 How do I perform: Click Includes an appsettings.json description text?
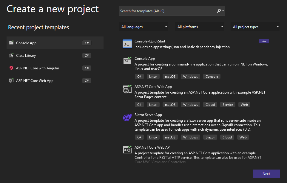click(182, 47)
